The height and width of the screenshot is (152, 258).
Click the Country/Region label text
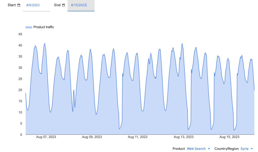pos(226,149)
